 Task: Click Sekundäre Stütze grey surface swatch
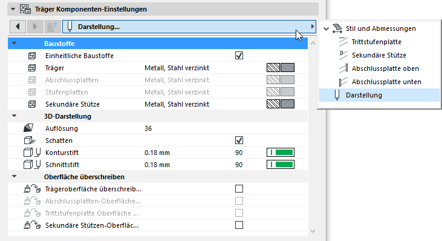[287, 104]
